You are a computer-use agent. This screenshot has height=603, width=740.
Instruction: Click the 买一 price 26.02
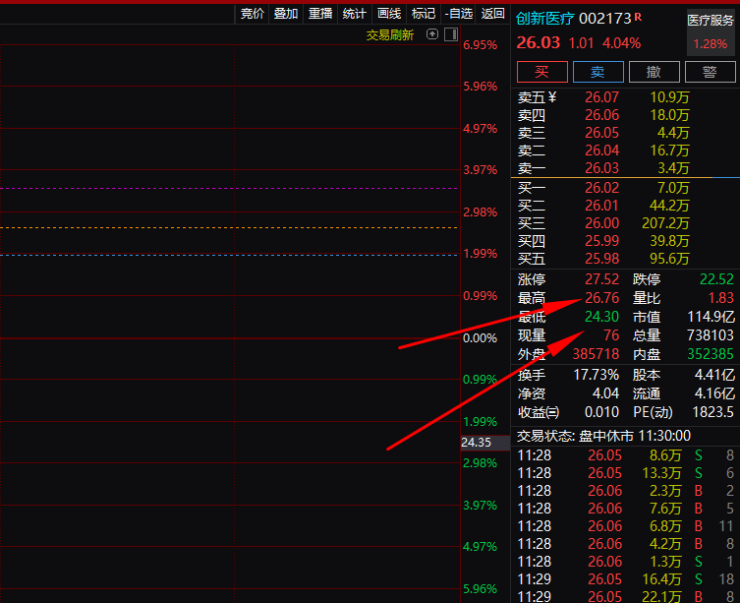point(601,188)
